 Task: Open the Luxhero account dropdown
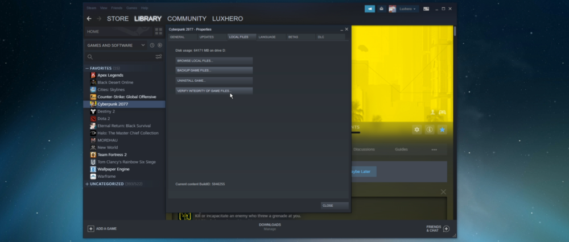coord(407,9)
